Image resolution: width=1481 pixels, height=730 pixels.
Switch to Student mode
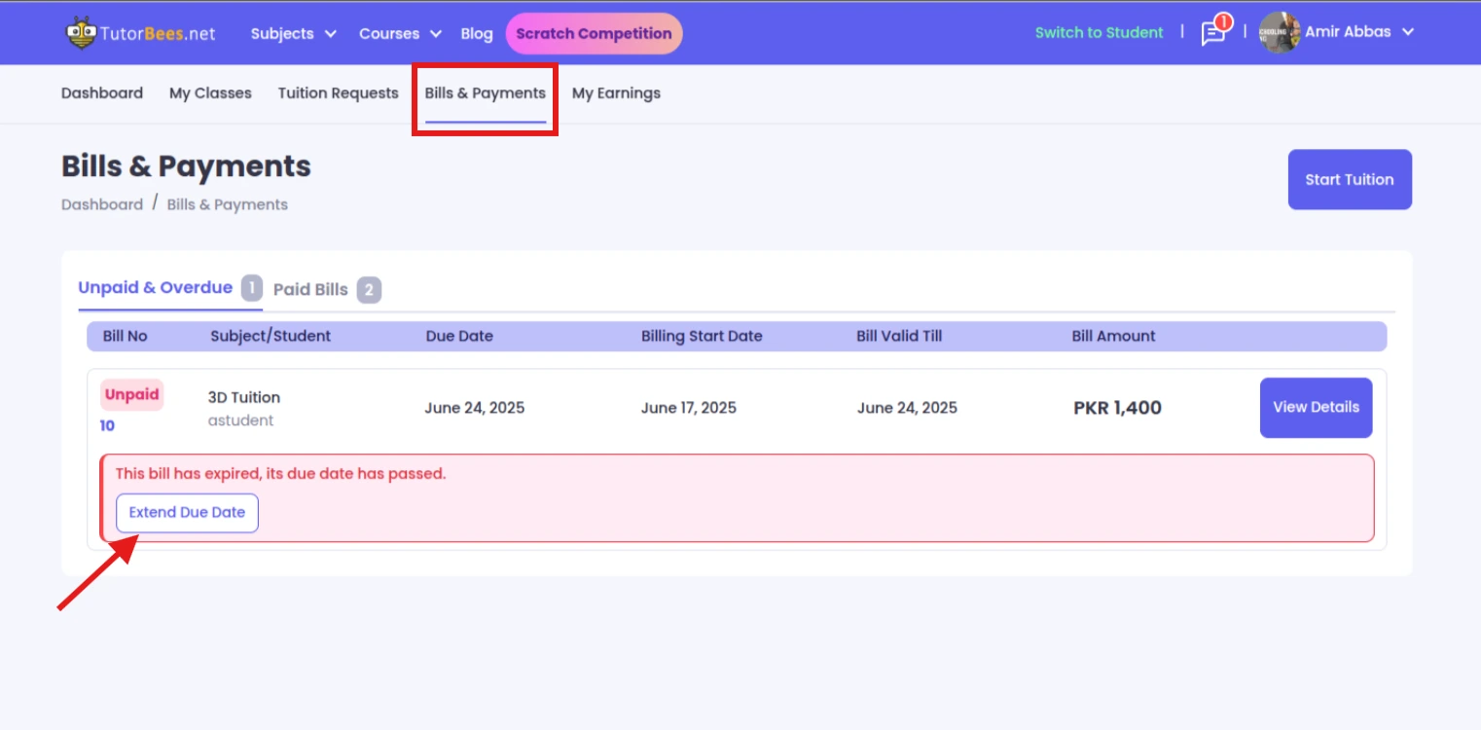tap(1099, 32)
